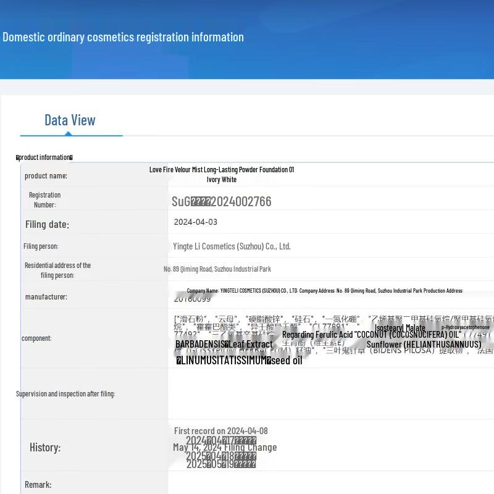This screenshot has width=494, height=494.
Task: Click the 'Registration Number:' label
Action: (x=44, y=199)
